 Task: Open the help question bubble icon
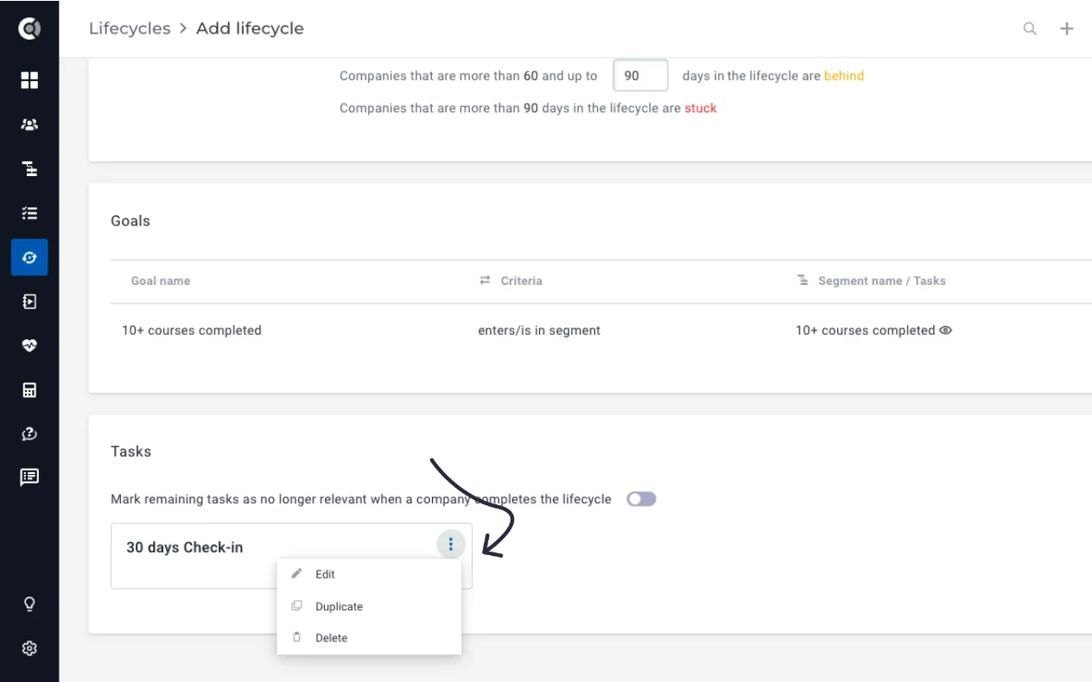(29, 433)
